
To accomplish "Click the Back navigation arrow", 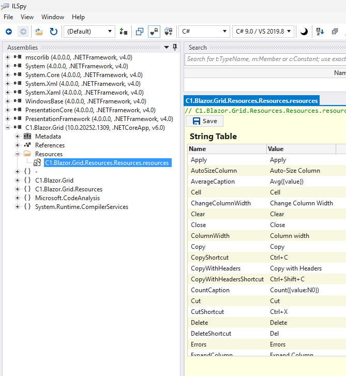I will [9, 32].
